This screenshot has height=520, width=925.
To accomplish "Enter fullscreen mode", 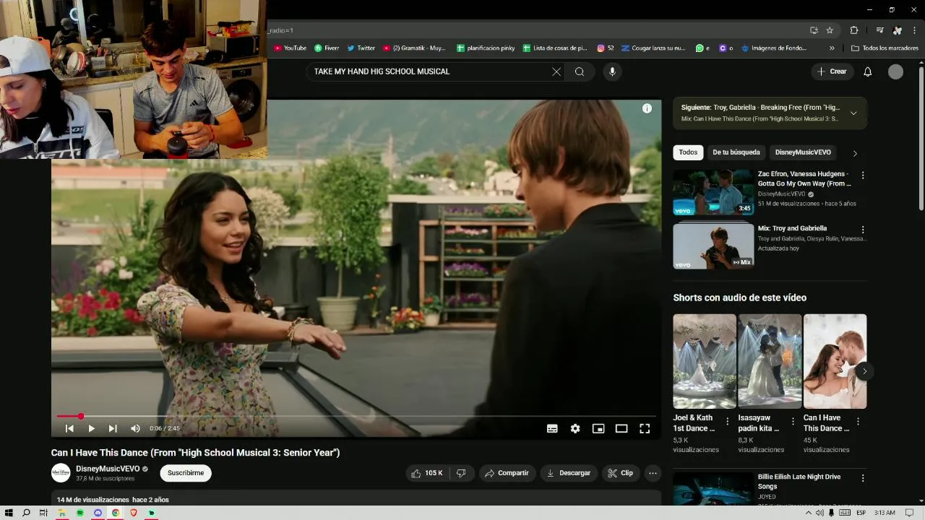I will [x=645, y=428].
